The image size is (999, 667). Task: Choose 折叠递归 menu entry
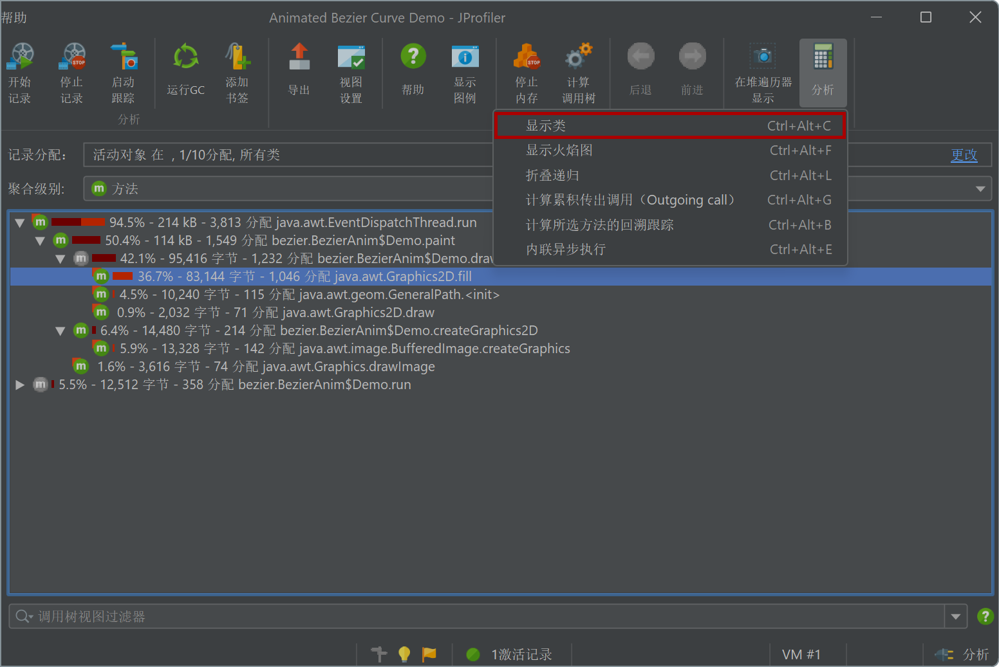pyautogui.click(x=670, y=175)
